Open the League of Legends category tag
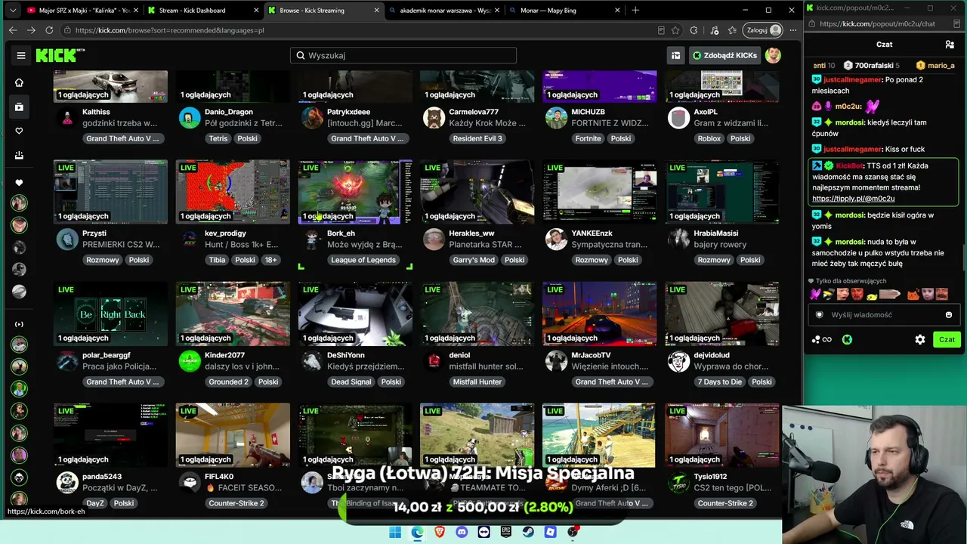The width and height of the screenshot is (967, 544). coord(363,260)
